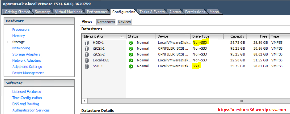Switch to the Summary tab
Image resolution: width=290 pixels, height=114 pixels.
point(42,12)
